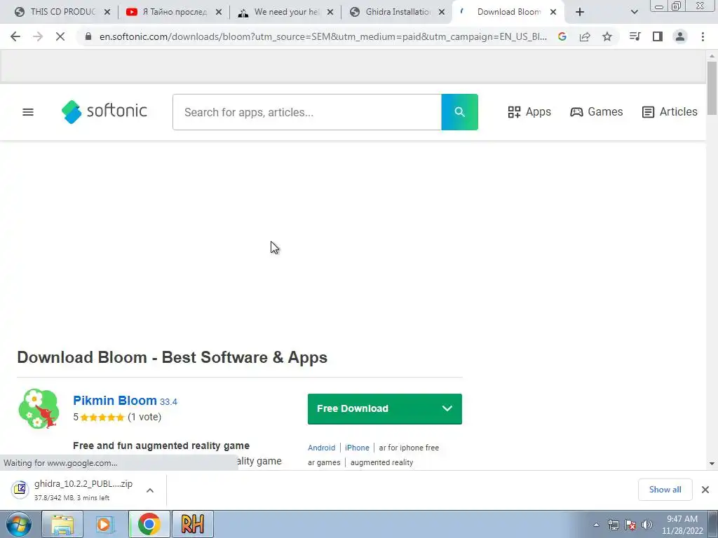Toggle the browser side panel
The image size is (718, 538).
658,36
